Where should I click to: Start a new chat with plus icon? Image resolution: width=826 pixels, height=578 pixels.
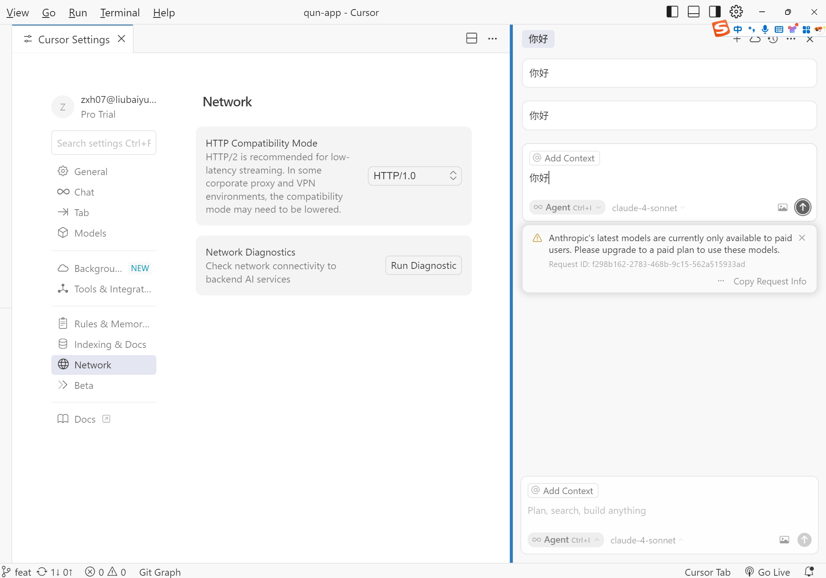click(737, 39)
